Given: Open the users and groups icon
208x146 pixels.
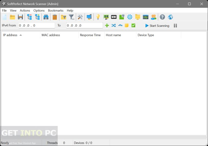Looking at the screenshot, I should click(x=154, y=17).
